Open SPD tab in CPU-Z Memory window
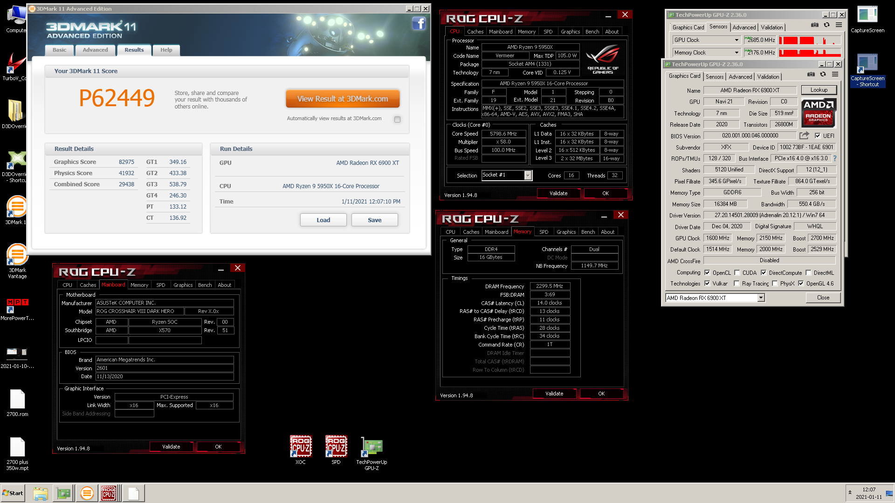Screen dimensions: 895x503 tap(544, 232)
